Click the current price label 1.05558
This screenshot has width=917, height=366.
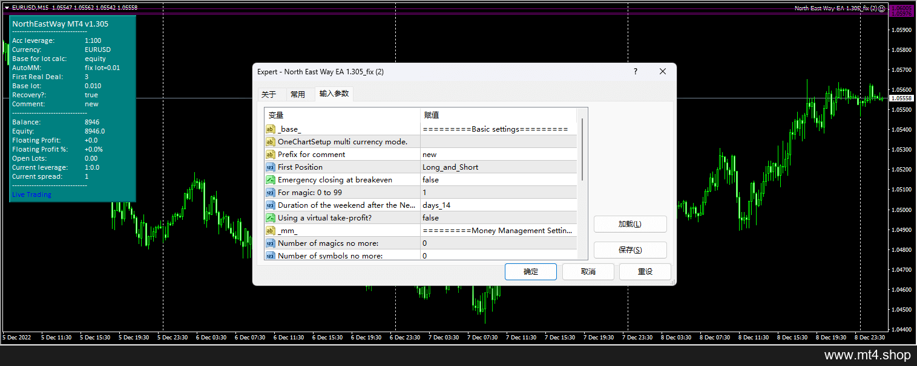(x=901, y=98)
